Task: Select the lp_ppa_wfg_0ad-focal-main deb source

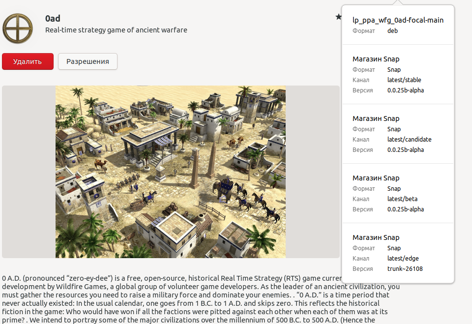Action: (x=398, y=25)
